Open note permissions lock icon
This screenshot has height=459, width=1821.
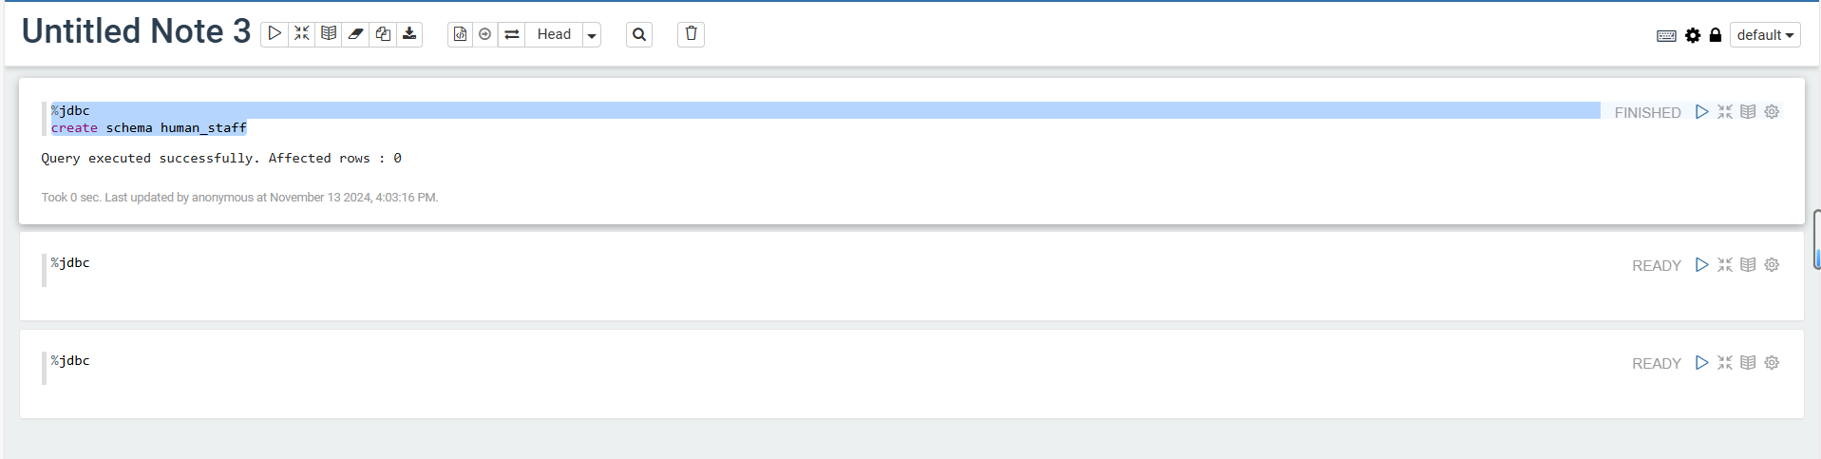1716,35
